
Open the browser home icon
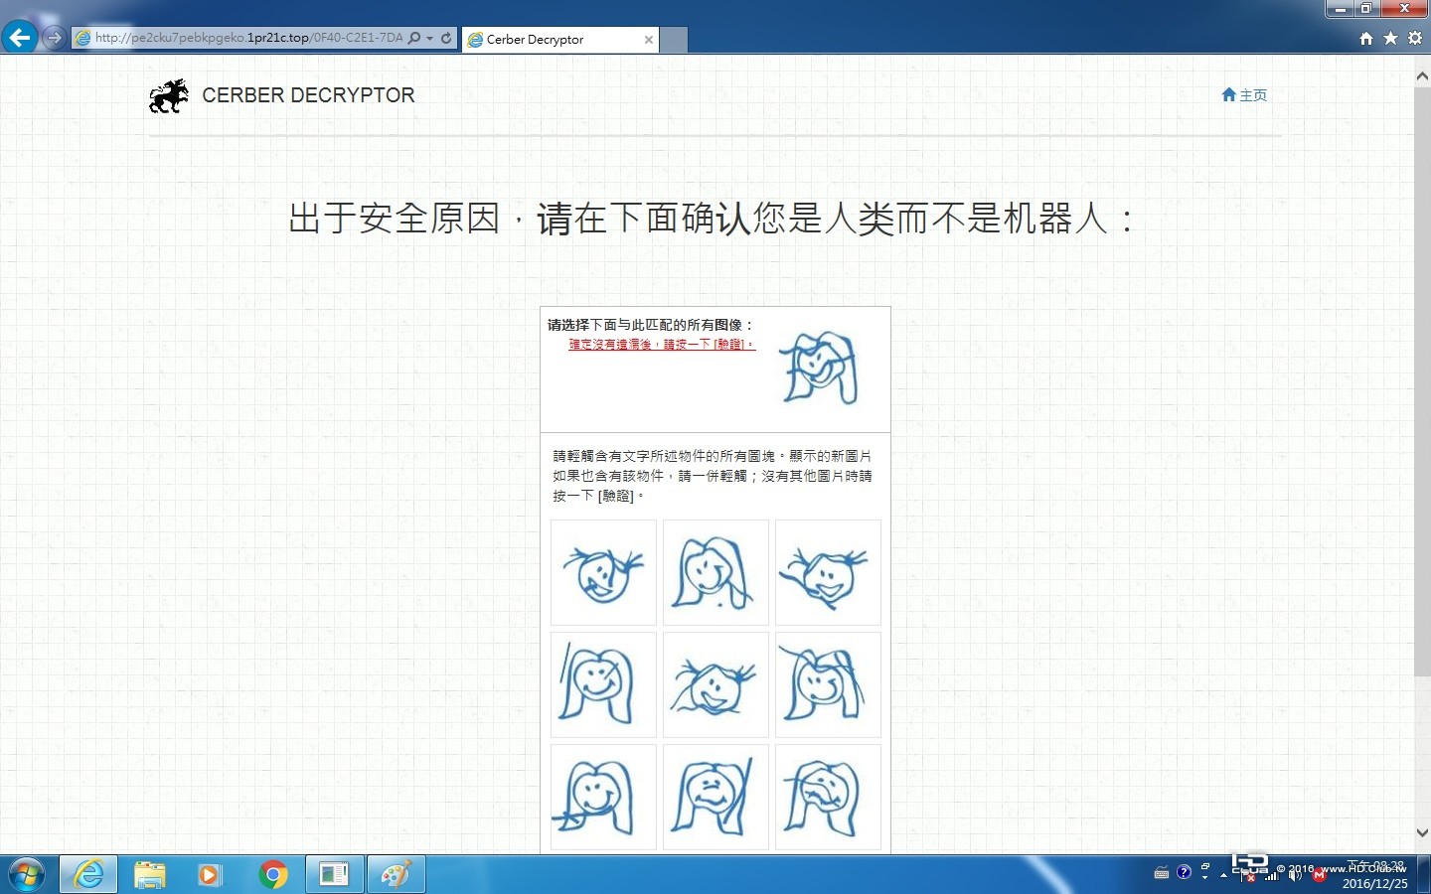coord(1366,39)
